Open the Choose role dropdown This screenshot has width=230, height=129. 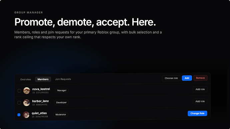tap(171, 78)
